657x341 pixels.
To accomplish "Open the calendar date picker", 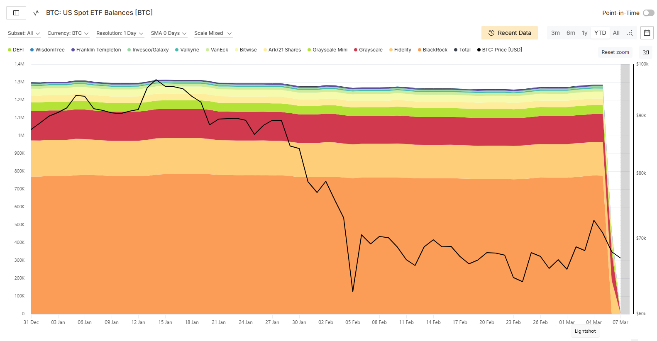I will [647, 33].
